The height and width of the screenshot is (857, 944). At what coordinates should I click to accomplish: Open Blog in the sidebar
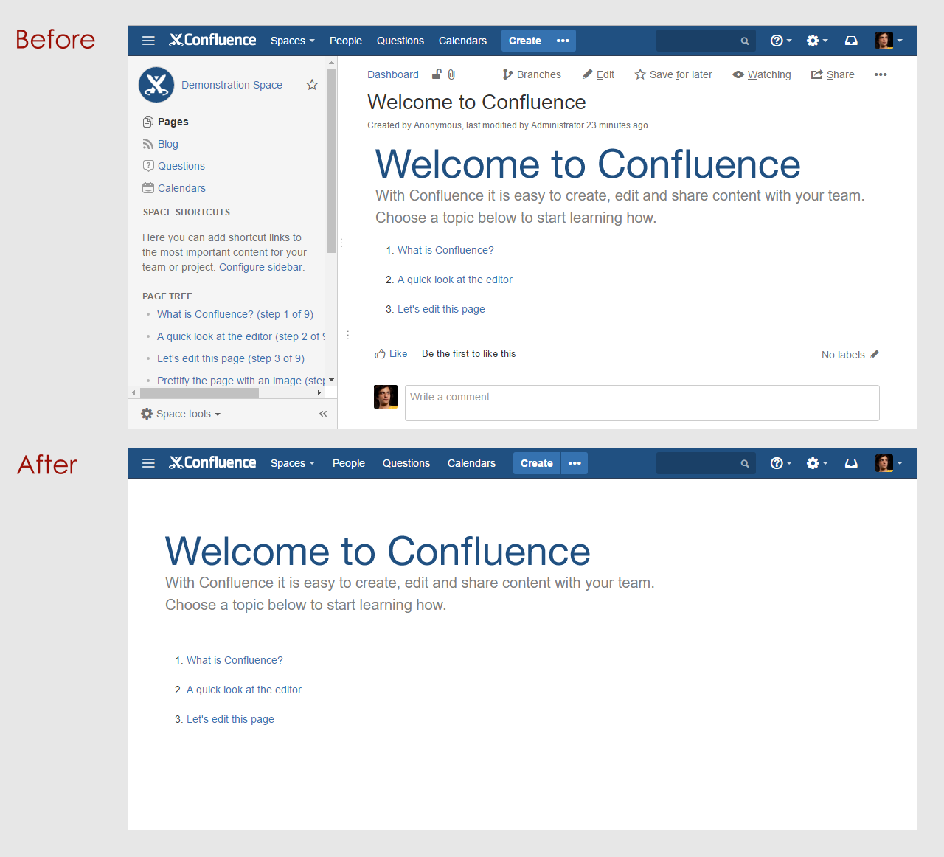(160, 144)
